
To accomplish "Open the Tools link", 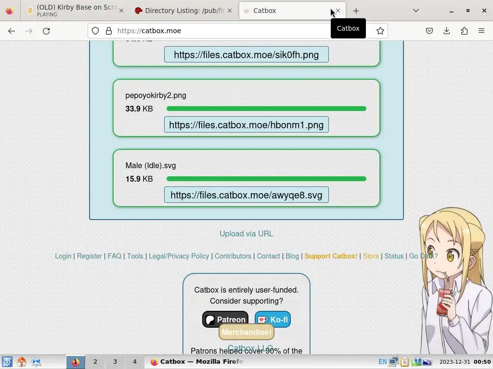I will point(135,256).
